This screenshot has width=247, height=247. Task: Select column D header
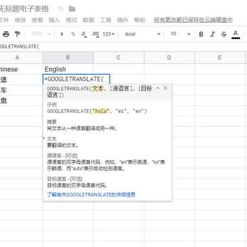pyautogui.click(x=170, y=57)
